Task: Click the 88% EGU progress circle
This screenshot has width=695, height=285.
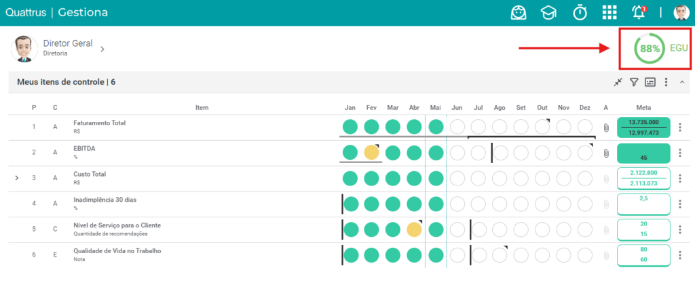Action: tap(650, 49)
